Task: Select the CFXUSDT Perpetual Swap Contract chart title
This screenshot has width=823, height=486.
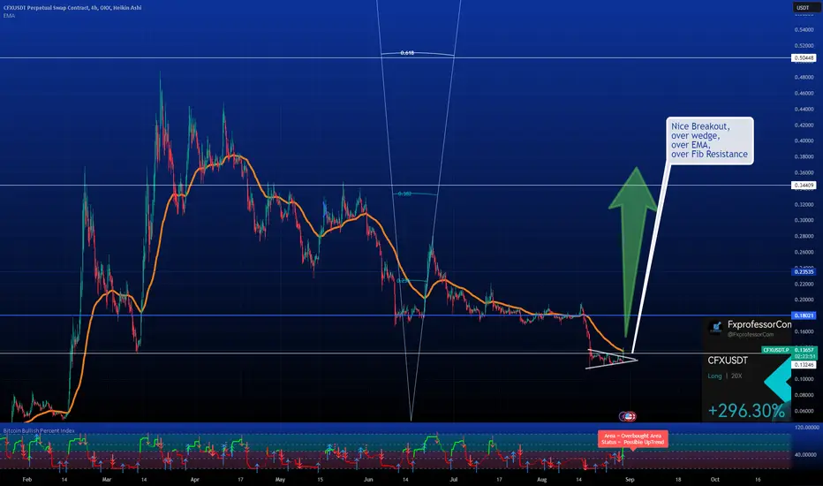Action: (72, 7)
